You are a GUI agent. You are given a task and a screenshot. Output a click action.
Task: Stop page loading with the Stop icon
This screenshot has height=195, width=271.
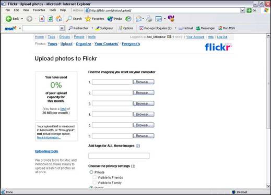(x=42, y=19)
